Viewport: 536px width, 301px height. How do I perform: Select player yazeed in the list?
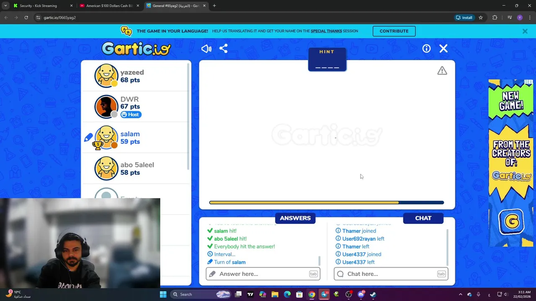(x=136, y=76)
